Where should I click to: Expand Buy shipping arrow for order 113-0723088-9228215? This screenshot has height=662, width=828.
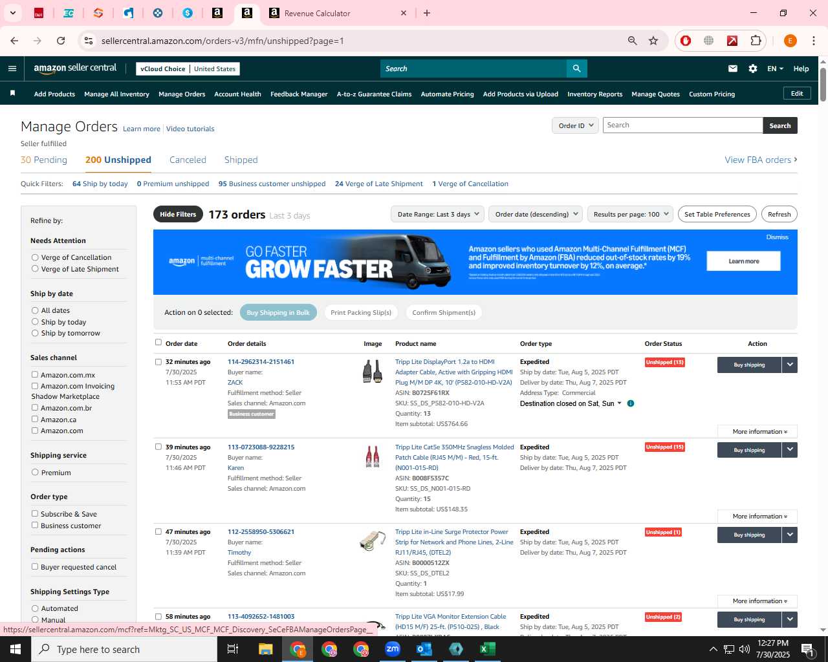[790, 450]
